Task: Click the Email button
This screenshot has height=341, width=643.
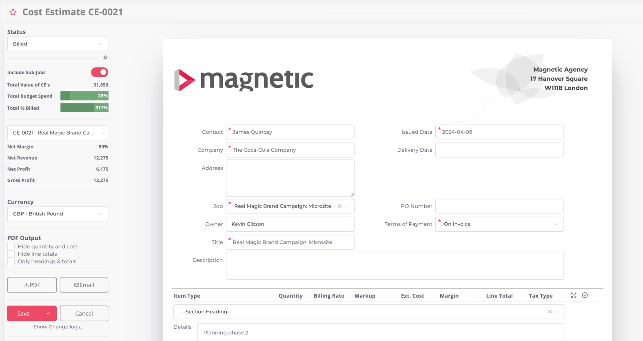Action: click(x=84, y=285)
